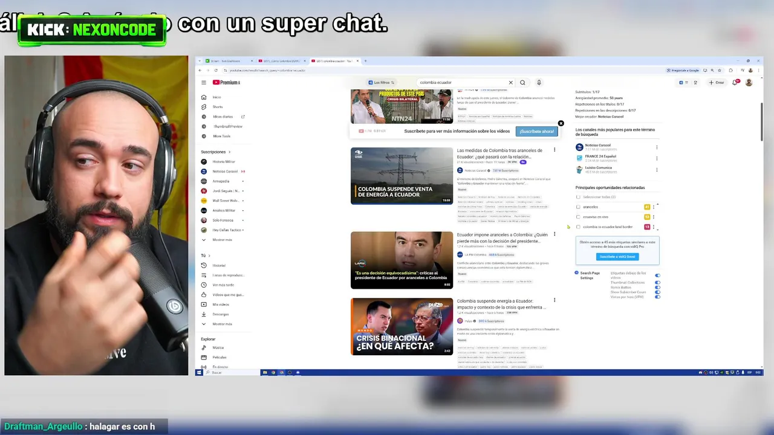Open Ecuador impone aranceles video title
Viewport: 774px width, 435px height.
coord(502,237)
